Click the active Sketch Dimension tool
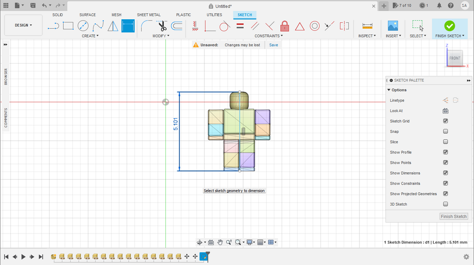 point(128,26)
